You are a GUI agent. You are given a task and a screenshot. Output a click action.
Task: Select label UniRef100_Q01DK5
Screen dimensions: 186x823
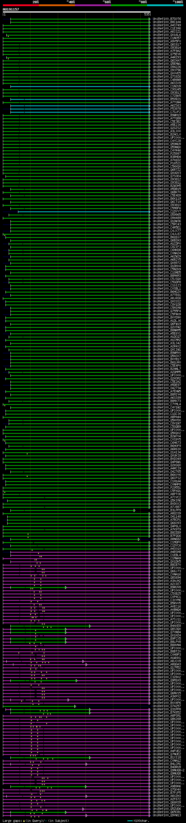pyautogui.click(x=167, y=561)
